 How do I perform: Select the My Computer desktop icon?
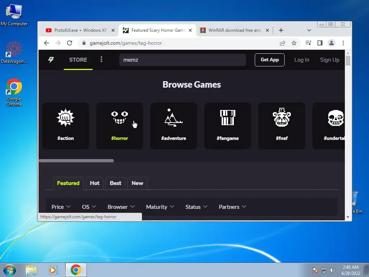[x=14, y=15]
